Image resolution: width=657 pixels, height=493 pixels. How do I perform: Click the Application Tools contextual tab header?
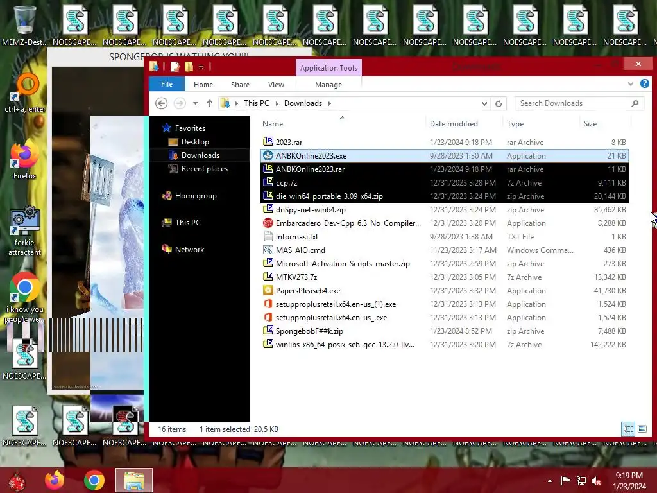tap(328, 68)
